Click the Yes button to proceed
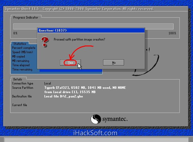 (70, 62)
